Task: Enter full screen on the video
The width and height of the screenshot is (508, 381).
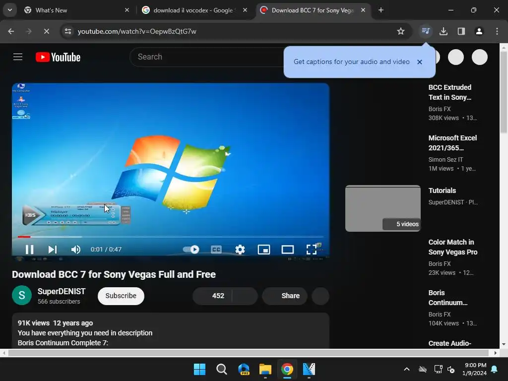Action: pos(312,250)
